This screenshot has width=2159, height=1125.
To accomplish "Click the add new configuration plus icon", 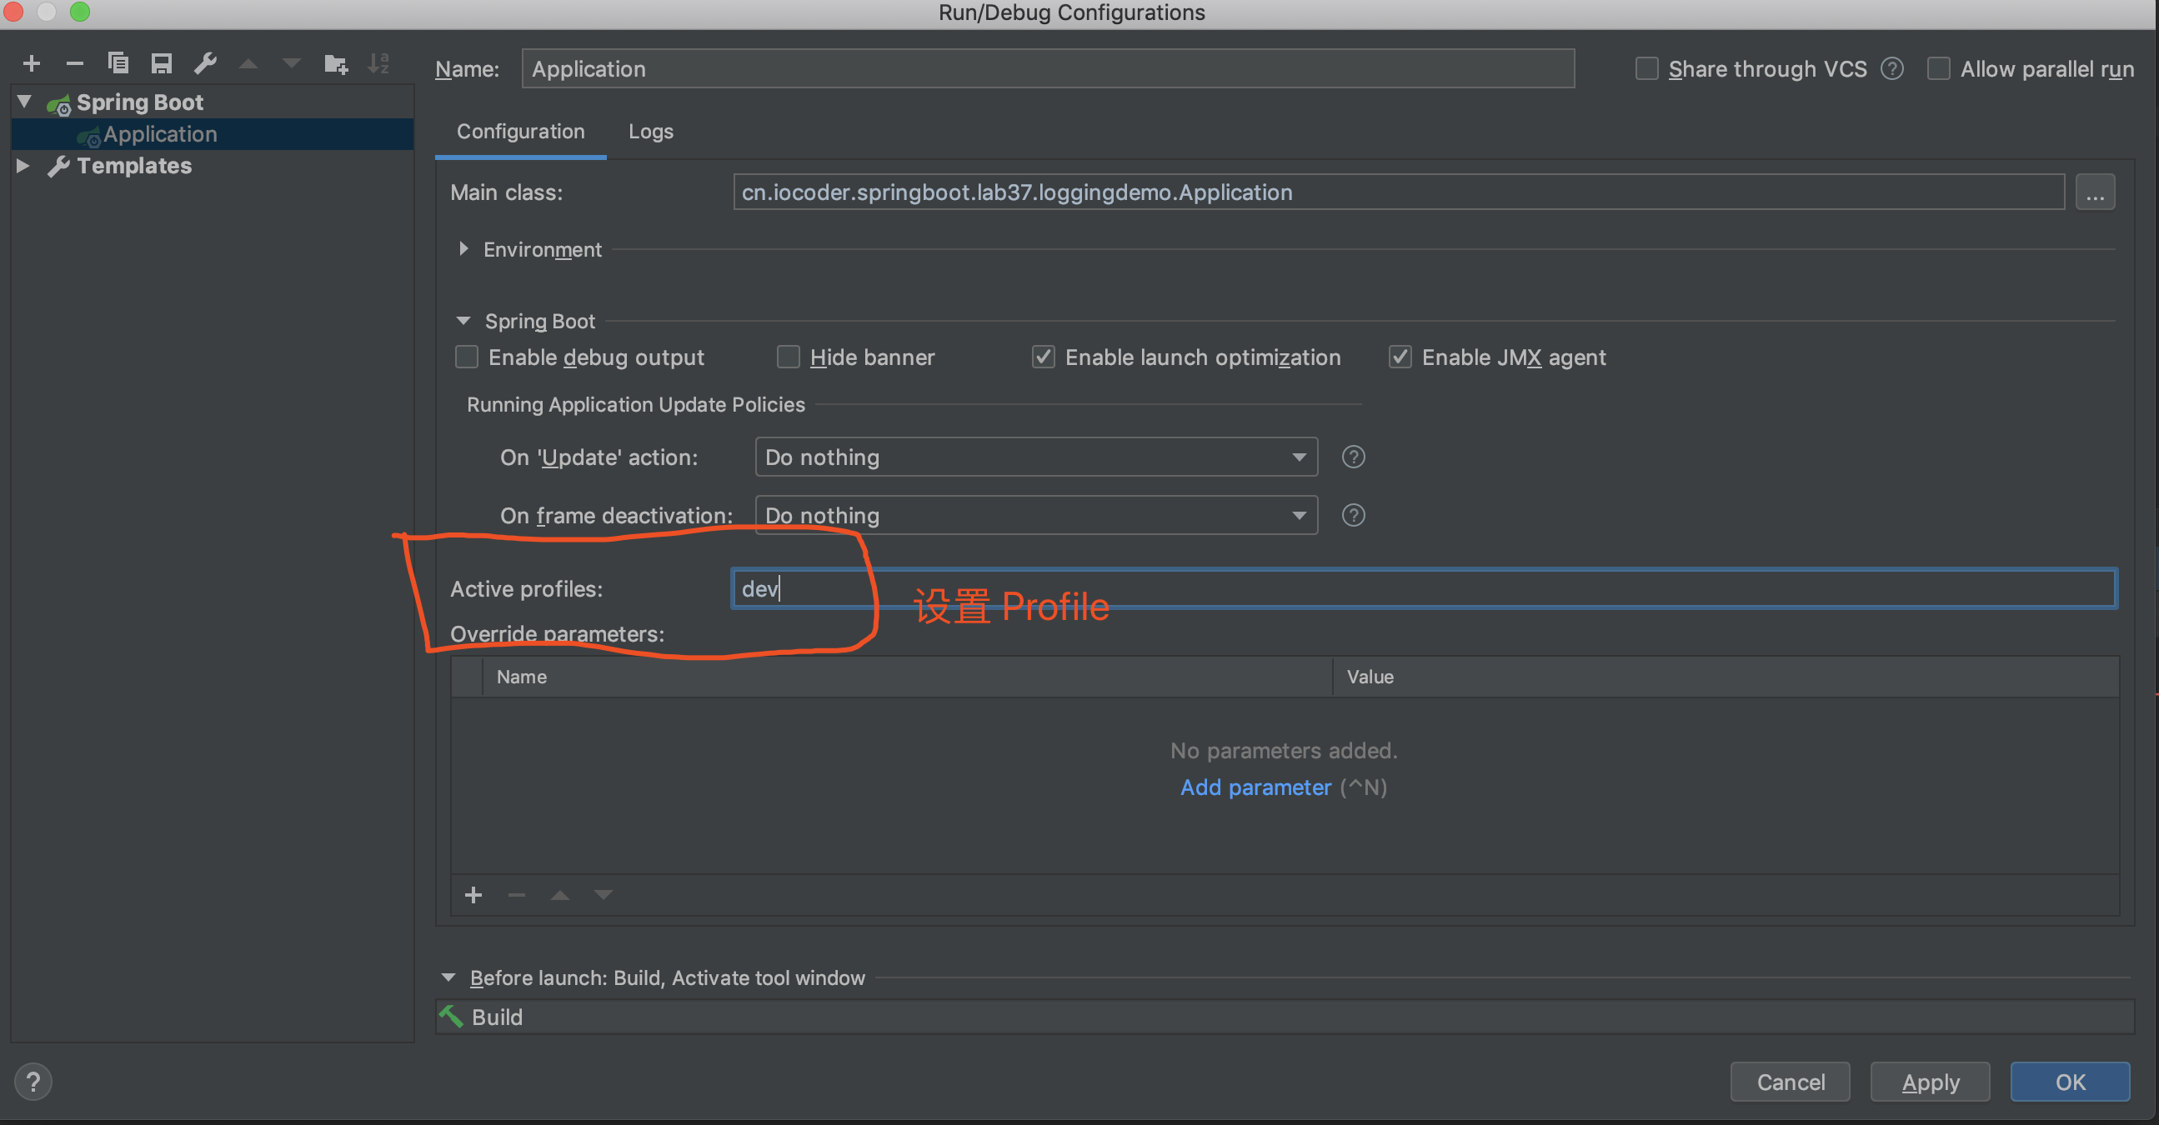I will click(31, 63).
